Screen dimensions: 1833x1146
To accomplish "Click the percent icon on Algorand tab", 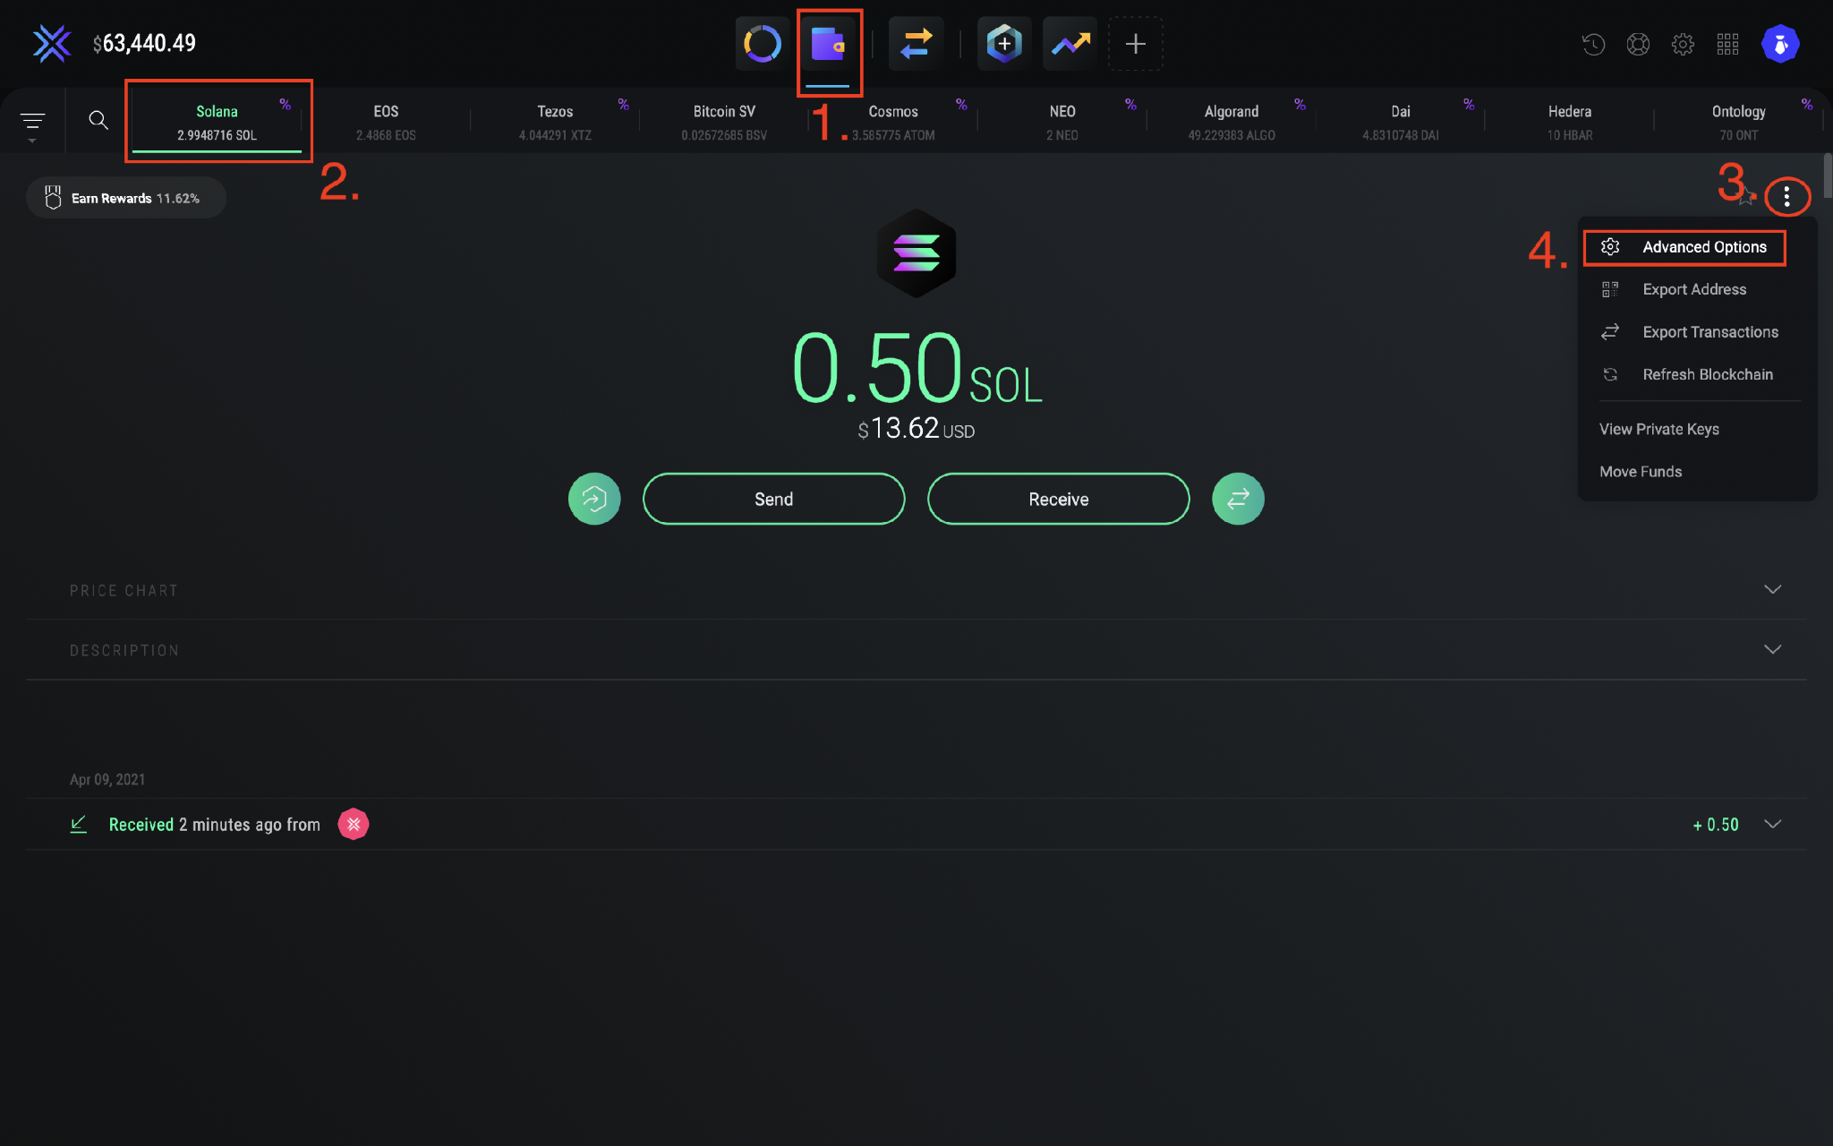I will [1300, 105].
